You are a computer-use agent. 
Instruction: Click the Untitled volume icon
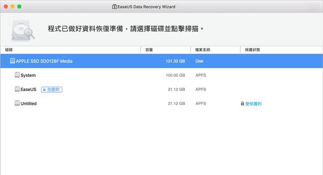17,103
